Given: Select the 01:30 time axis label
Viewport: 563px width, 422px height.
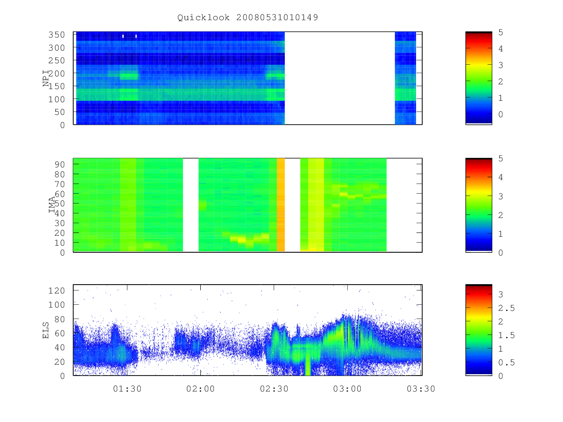Looking at the screenshot, I should pyautogui.click(x=127, y=389).
